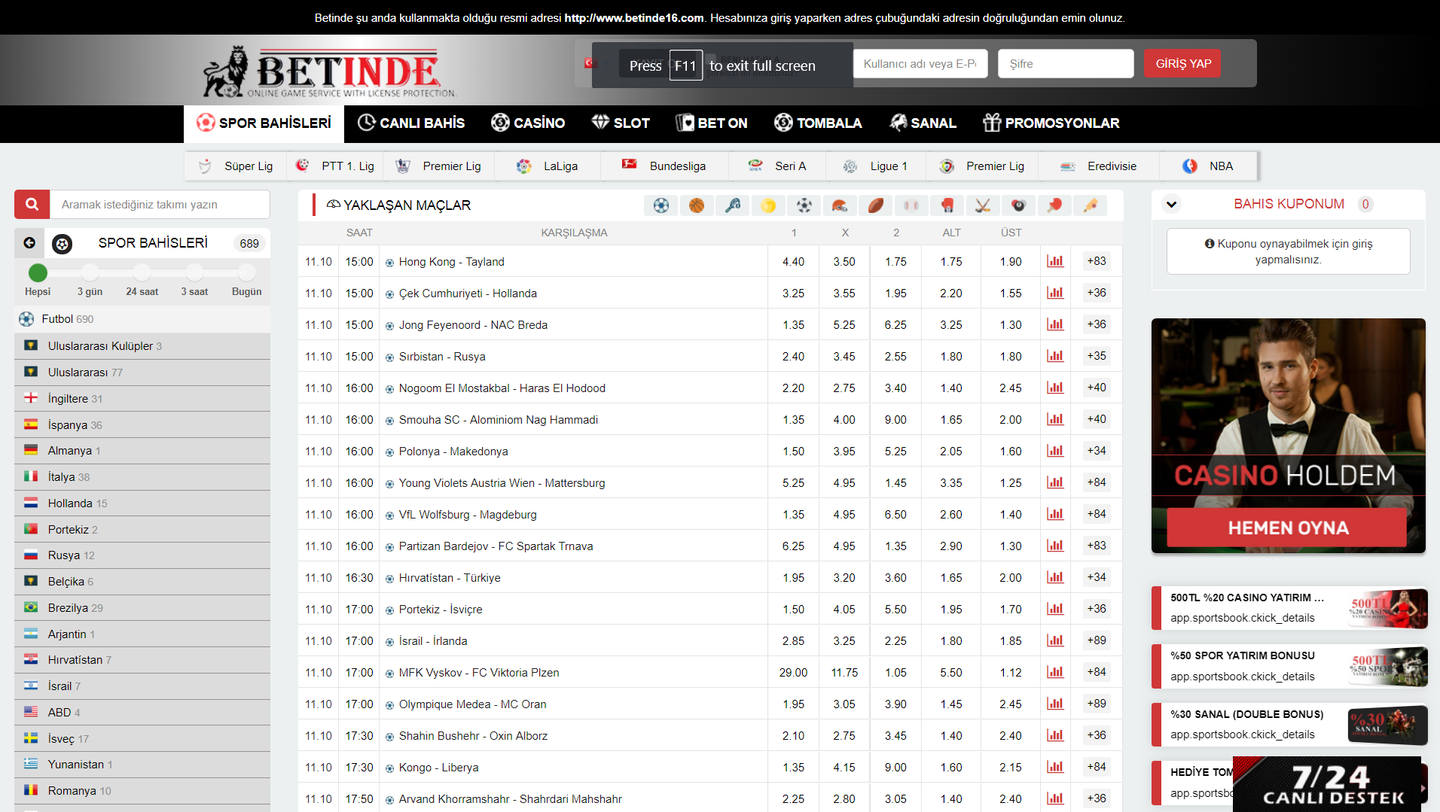
Task: Open statistics chart for Hong Kong - Tayland
Action: 1055,261
